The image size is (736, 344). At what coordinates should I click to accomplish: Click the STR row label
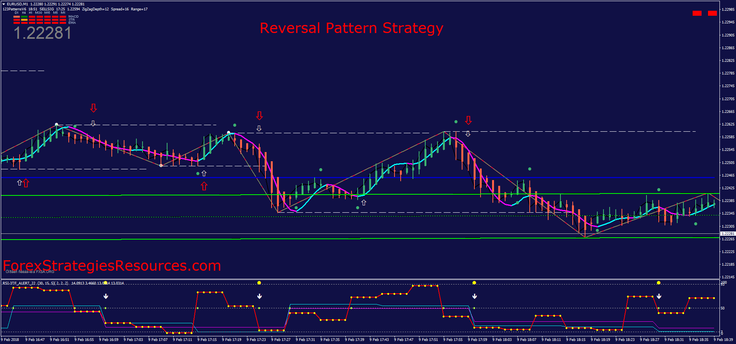click(71, 20)
